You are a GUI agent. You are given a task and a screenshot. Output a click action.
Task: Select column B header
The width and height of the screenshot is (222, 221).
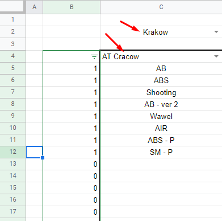coord(72,7)
